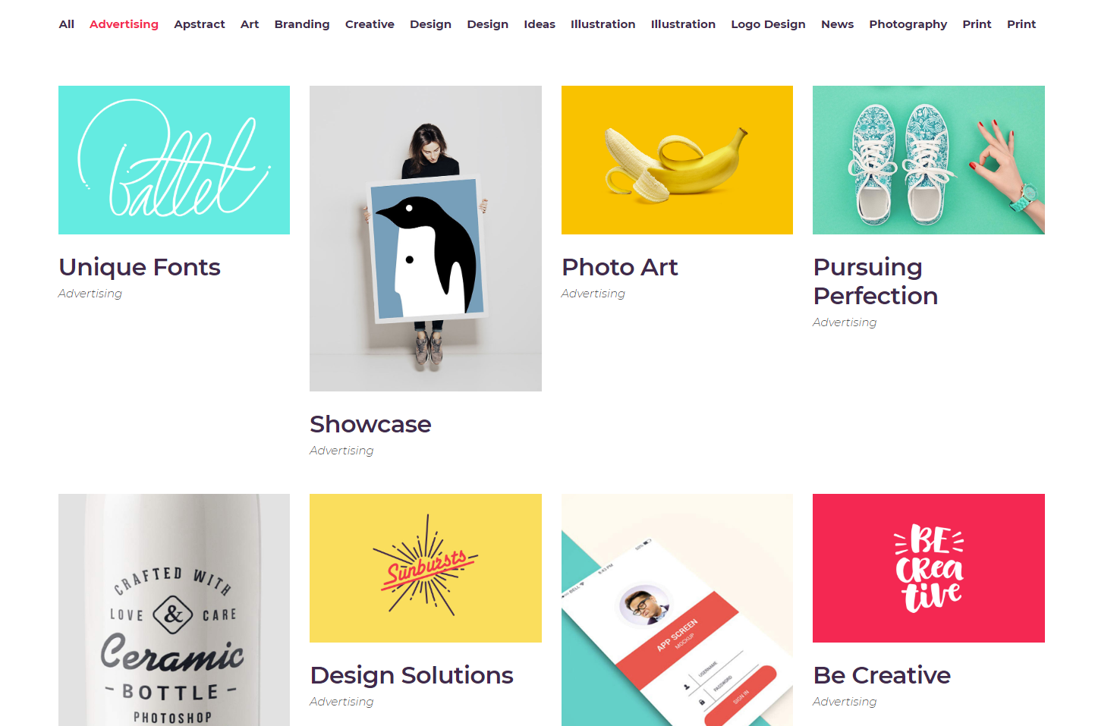
Task: Show Photography portfolio items
Action: click(908, 24)
